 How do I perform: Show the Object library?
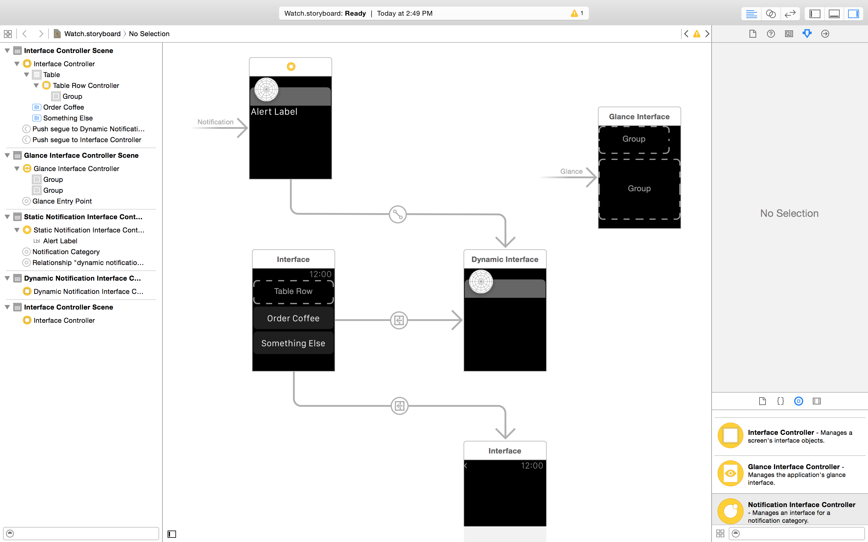[798, 401]
